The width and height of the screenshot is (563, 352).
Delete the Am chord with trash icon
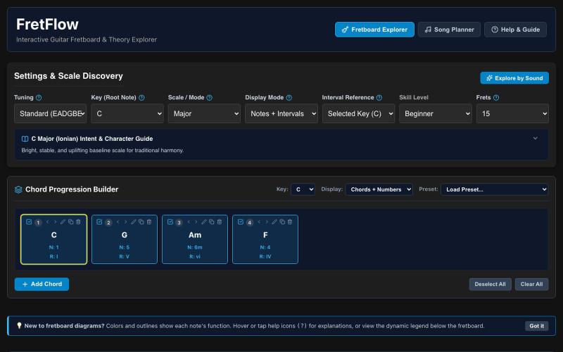[220, 222]
